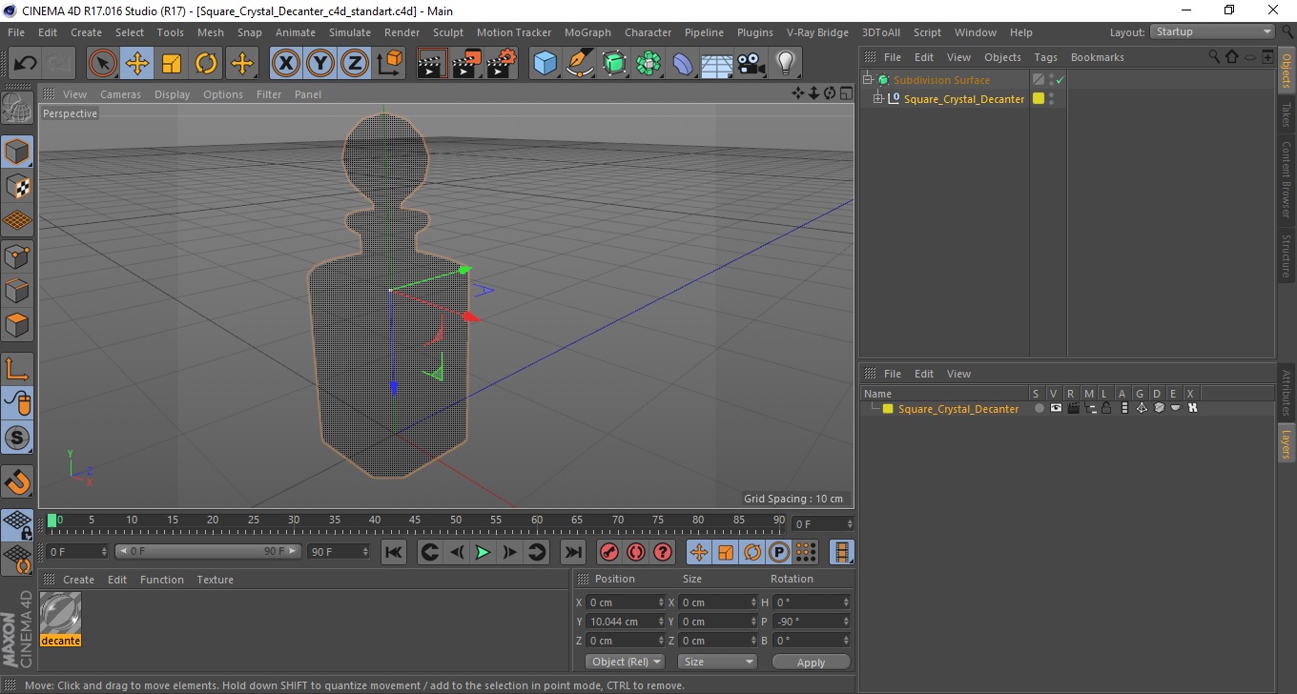Click the Apply button
The height and width of the screenshot is (694, 1297).
811,662
